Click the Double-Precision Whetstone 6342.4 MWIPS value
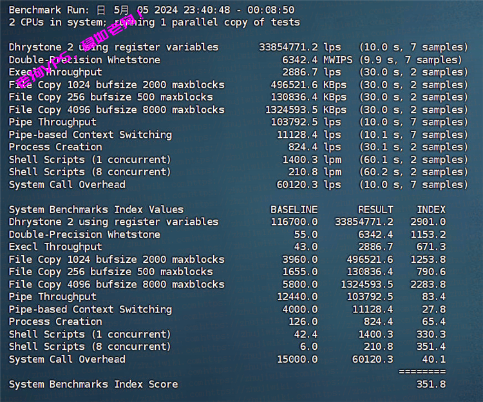Viewport: 483px width, 402px height. 317,59
